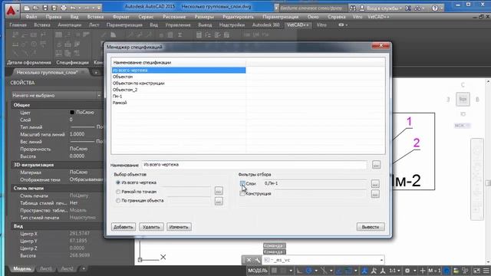Click the Help question mark icon
Screen dimensions: 491x276
435,8
